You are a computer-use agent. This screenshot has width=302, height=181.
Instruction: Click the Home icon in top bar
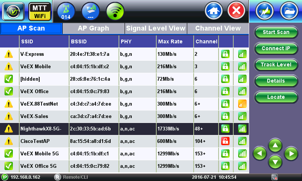(214, 11)
